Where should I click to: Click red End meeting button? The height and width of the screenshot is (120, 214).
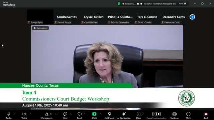(x=206, y=115)
